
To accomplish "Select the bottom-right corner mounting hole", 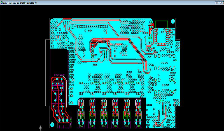I will pos(173,124).
